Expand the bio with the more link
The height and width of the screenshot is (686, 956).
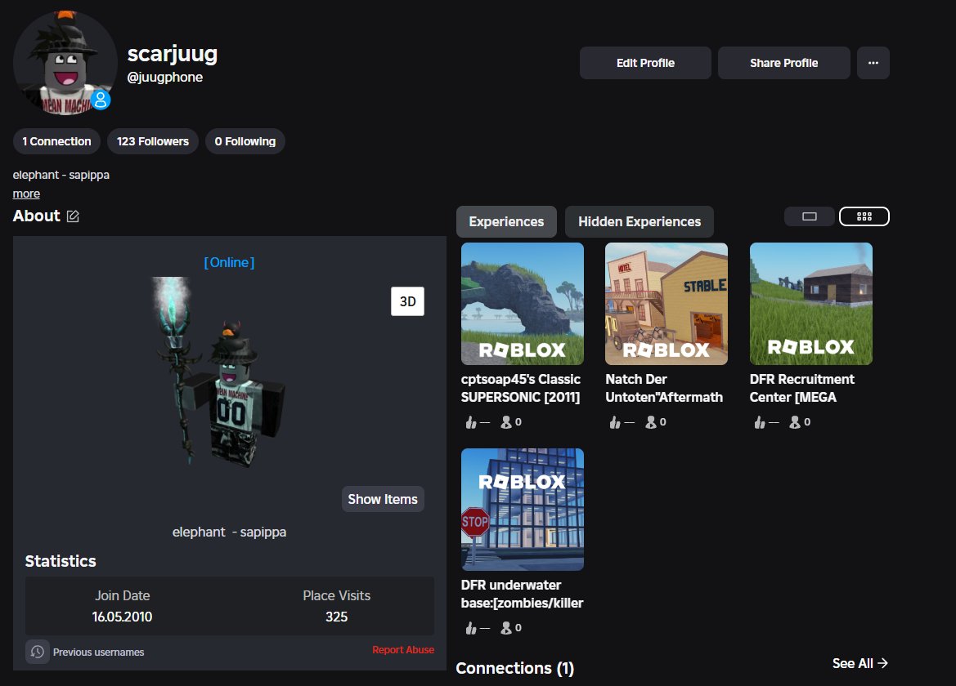tap(25, 194)
